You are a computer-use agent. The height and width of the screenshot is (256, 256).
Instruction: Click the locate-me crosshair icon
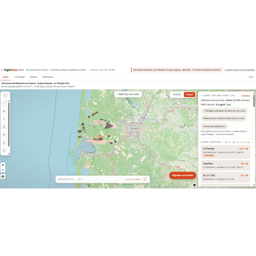pos(3,177)
